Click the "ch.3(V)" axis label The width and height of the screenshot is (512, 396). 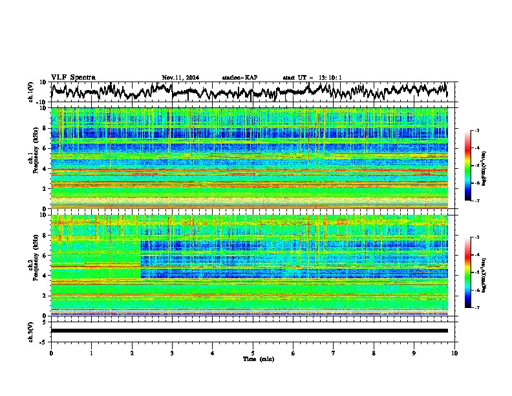tap(31, 332)
